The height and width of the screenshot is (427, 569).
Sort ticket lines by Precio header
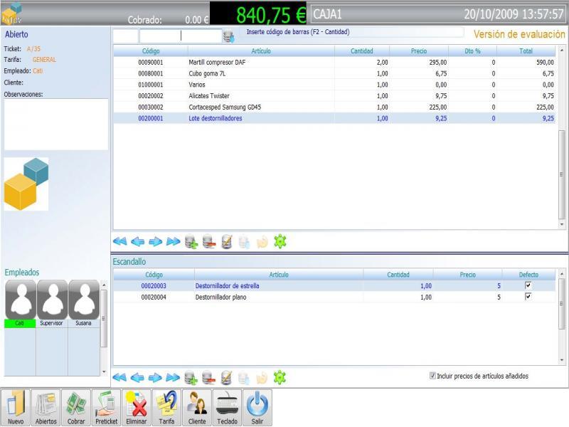click(419, 51)
